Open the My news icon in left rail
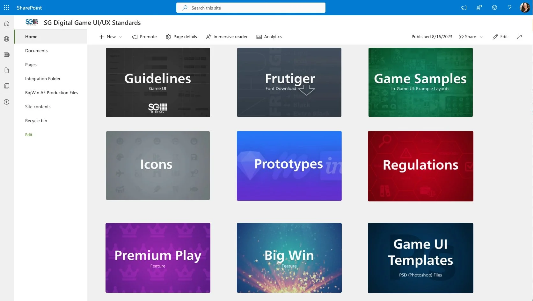 coord(7,55)
